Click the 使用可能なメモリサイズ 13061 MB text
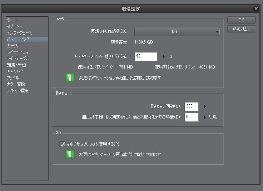The image size is (263, 191). click(x=185, y=67)
